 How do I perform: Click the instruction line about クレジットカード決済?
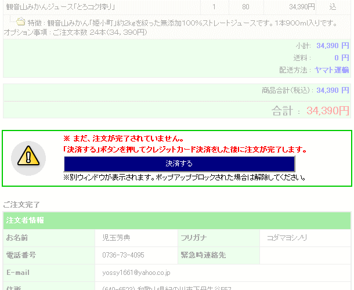tap(185, 150)
